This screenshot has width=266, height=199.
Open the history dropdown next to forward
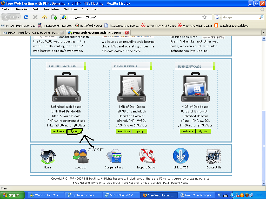tap(18, 17)
